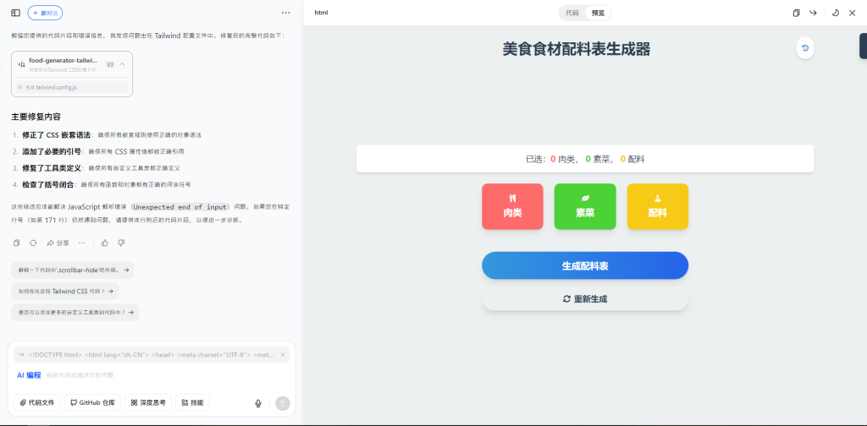The image size is (867, 426).
Task: Open the 技能 skills menu
Action: tap(192, 403)
